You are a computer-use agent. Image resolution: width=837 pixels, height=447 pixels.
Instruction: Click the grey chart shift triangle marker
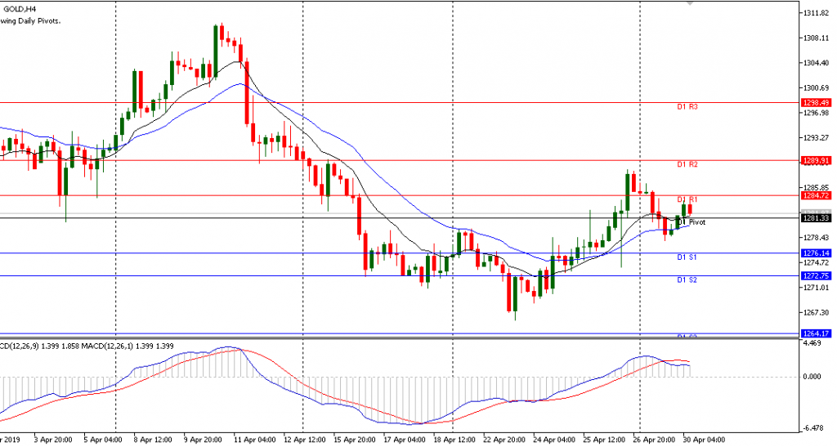click(691, 4)
